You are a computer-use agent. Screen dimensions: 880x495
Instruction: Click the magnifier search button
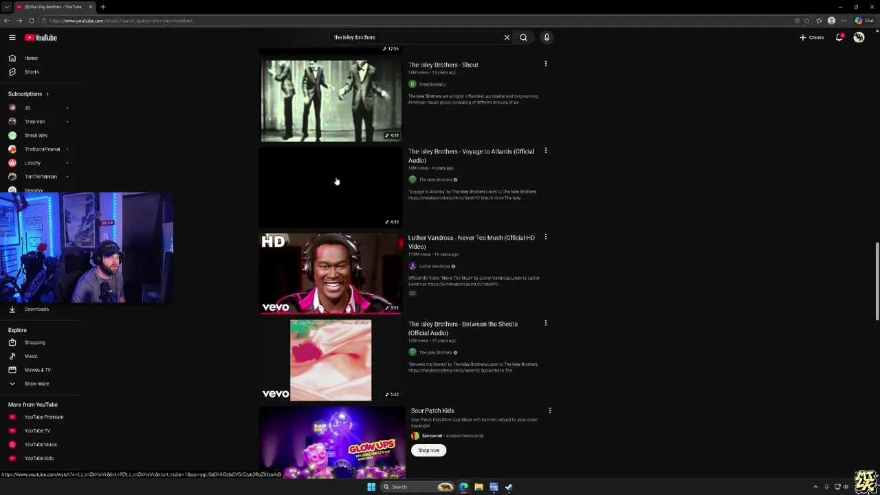523,38
